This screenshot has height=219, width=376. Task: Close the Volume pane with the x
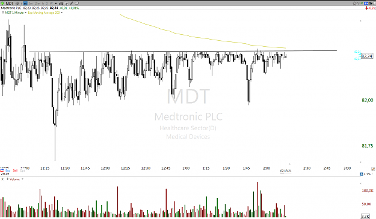click(x=2, y=179)
